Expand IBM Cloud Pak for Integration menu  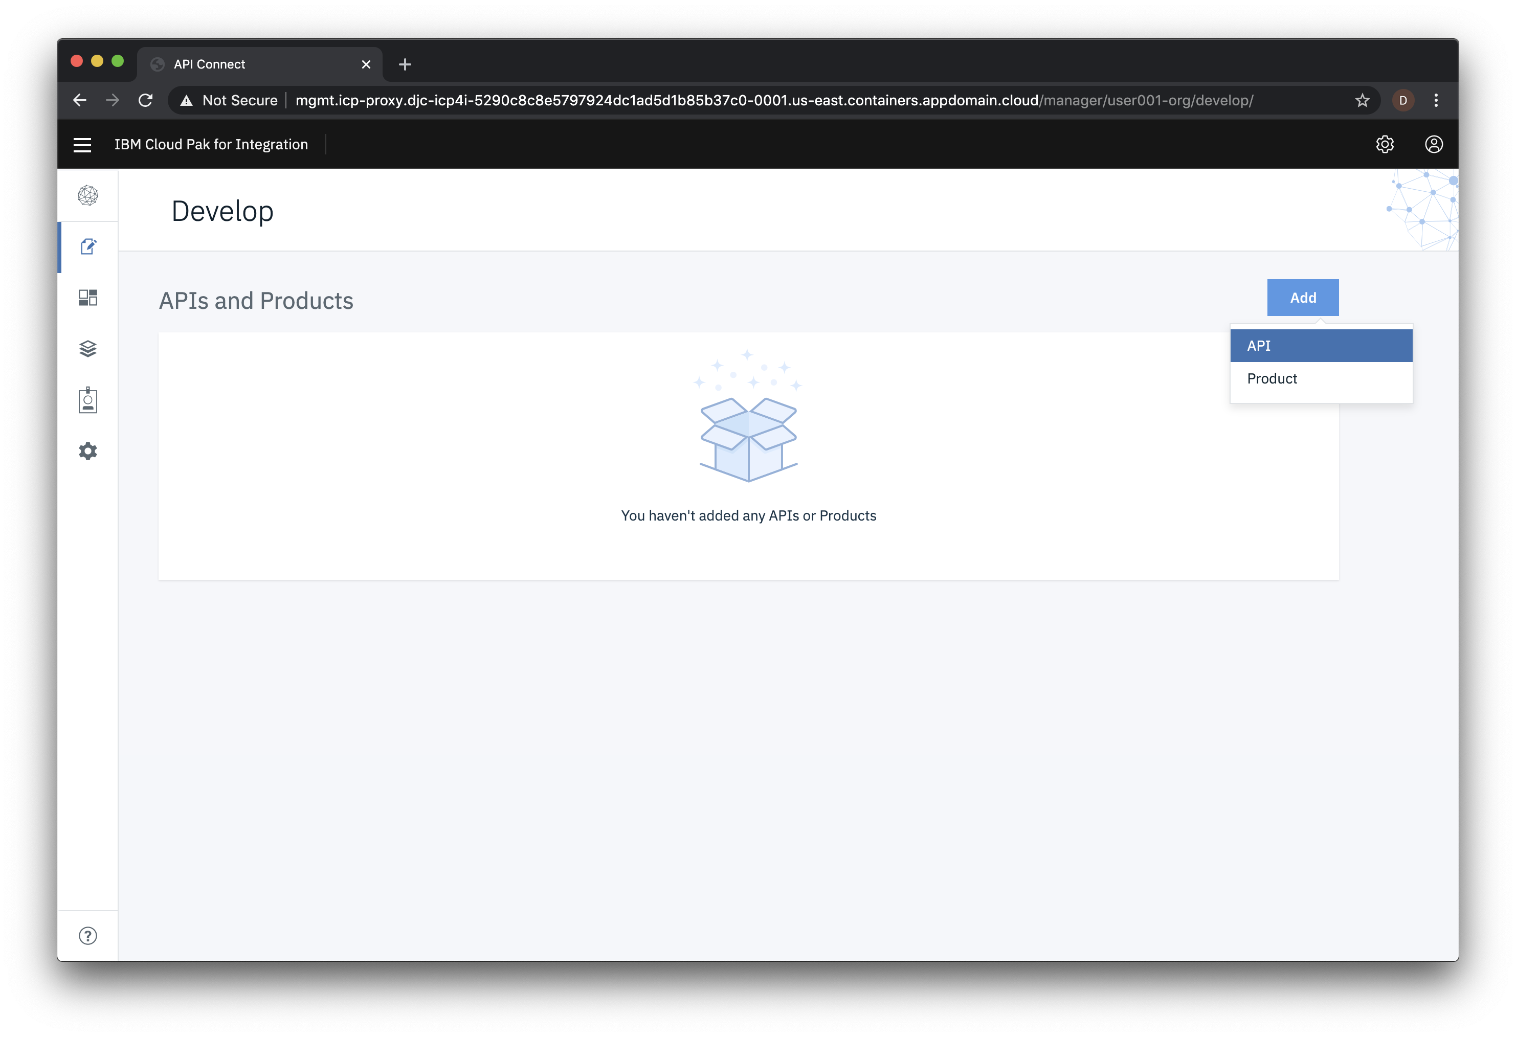82,144
